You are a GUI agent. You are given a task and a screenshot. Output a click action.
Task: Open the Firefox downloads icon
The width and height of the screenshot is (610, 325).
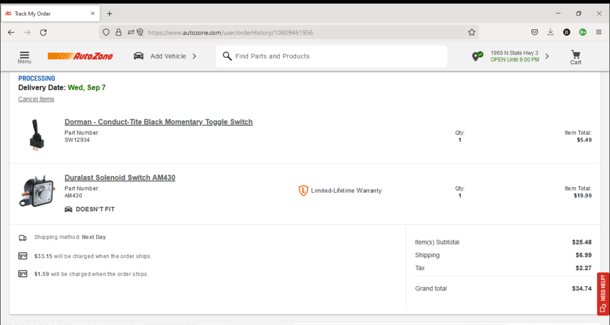click(x=550, y=32)
